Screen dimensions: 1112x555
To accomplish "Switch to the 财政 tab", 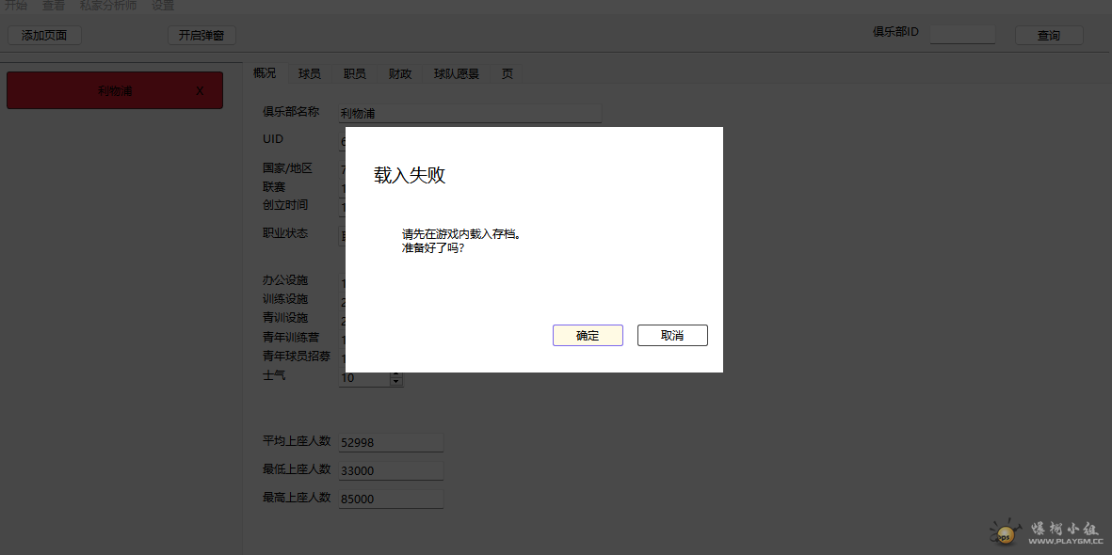I will [400, 73].
